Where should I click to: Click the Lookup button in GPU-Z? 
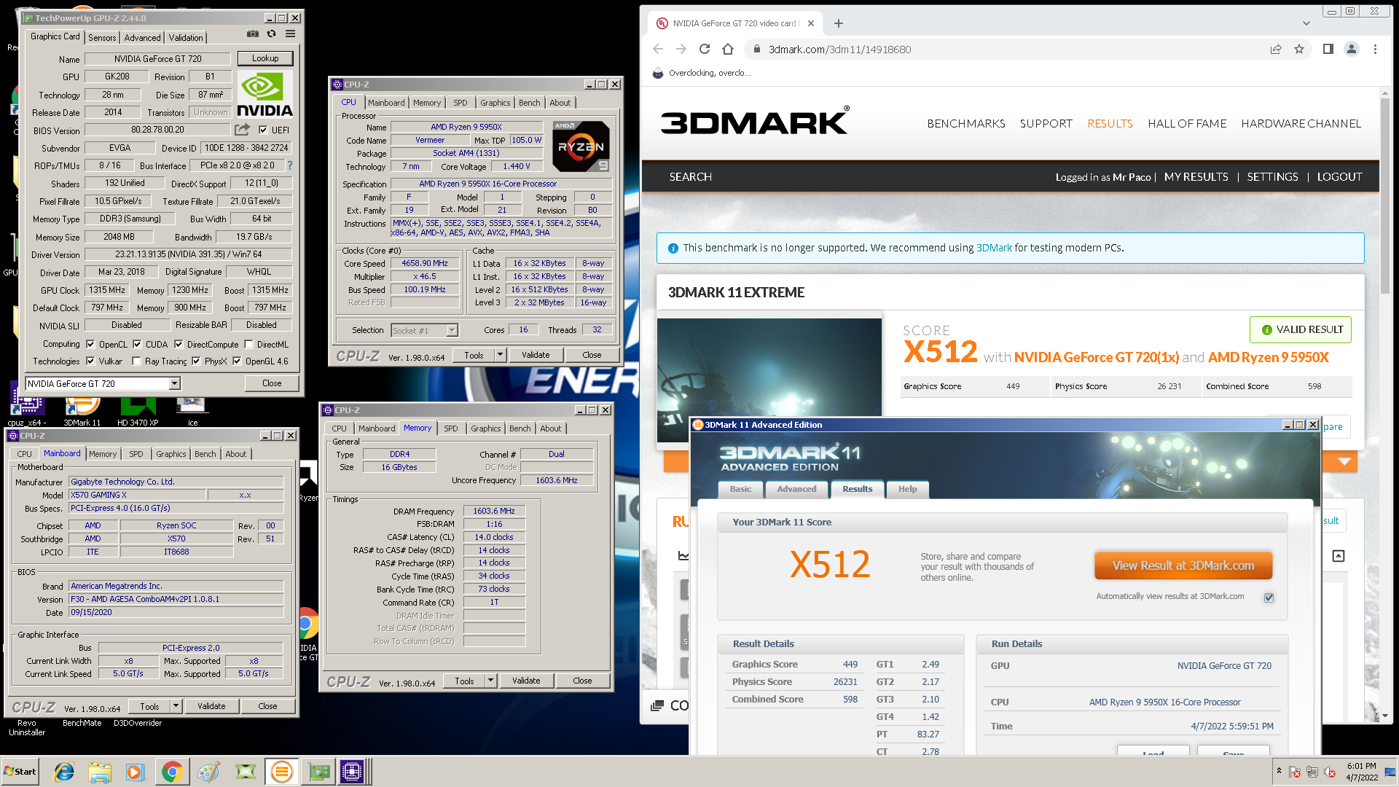point(265,58)
